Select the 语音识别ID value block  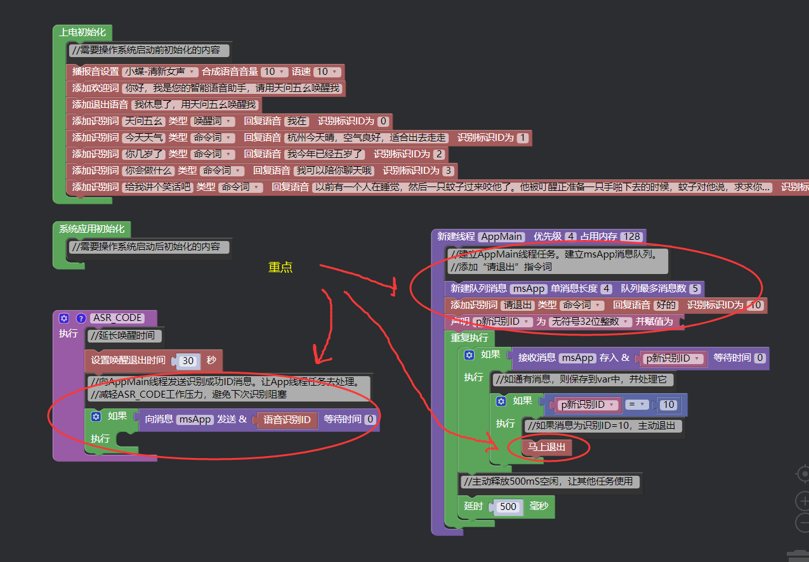287,419
